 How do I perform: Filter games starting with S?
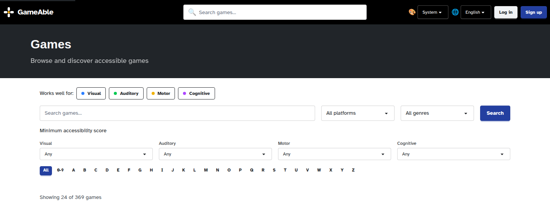tap(274, 170)
